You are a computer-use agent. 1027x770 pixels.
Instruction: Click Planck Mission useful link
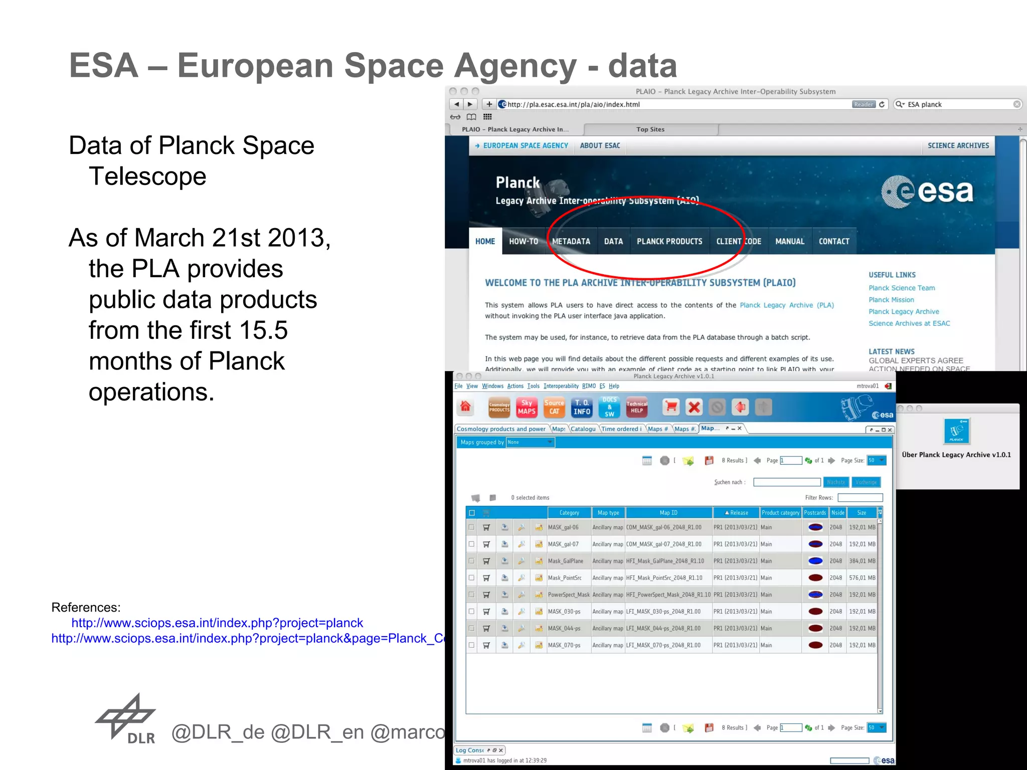[891, 300]
